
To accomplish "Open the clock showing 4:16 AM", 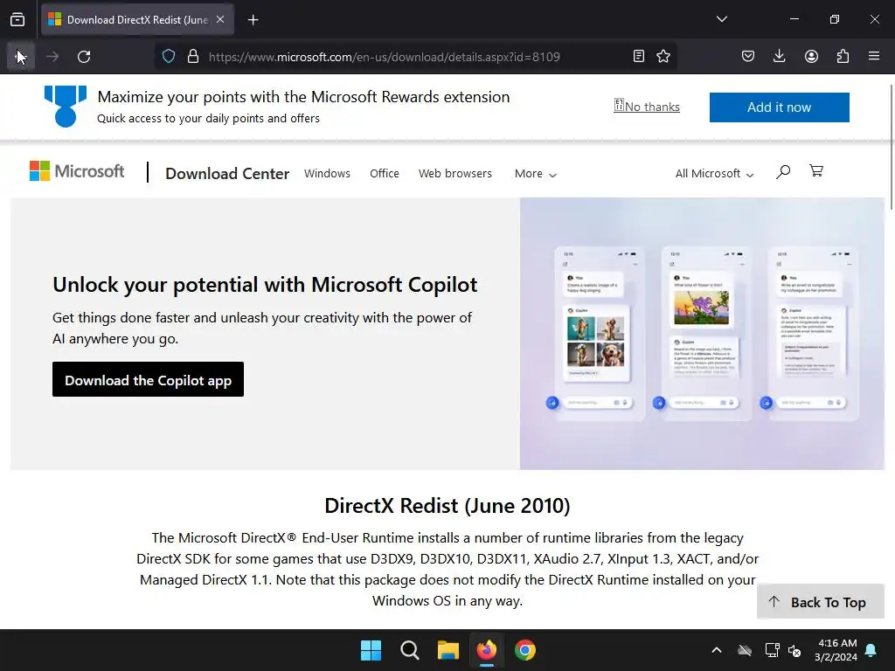I will 836,650.
